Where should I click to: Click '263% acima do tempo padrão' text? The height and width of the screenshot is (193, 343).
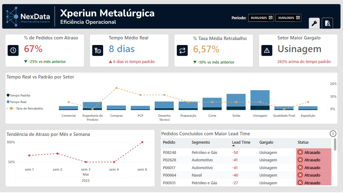pos(304,62)
